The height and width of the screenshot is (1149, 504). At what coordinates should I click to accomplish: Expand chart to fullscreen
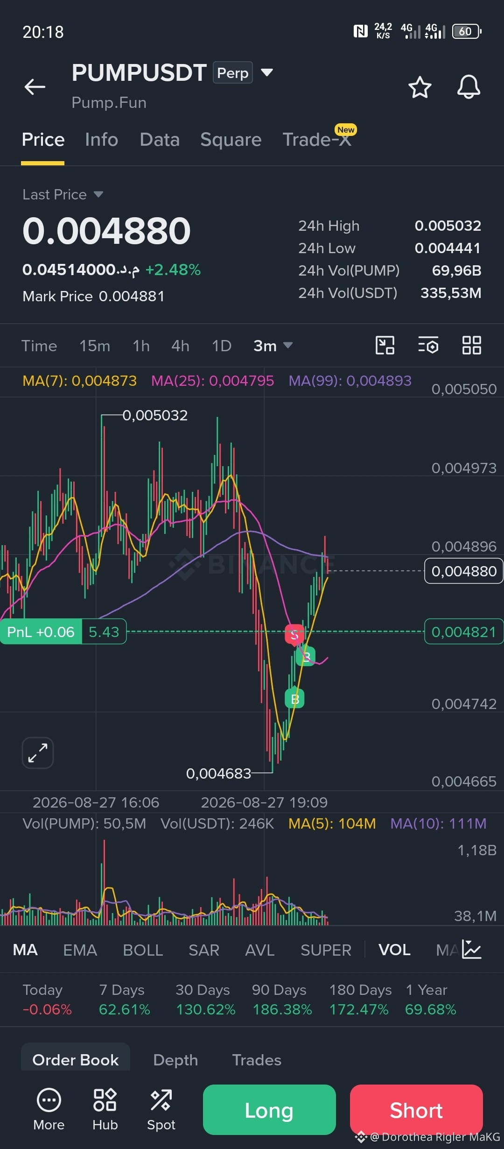[38, 753]
